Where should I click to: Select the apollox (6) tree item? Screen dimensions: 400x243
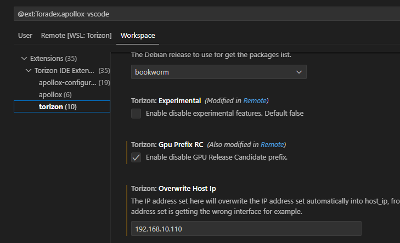click(55, 94)
